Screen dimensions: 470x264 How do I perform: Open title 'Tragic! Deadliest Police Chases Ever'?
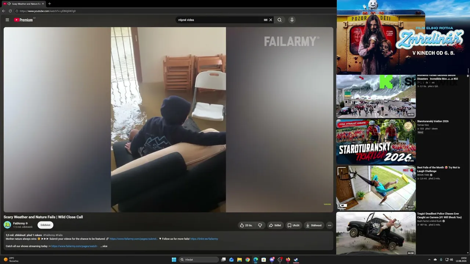[439, 216]
